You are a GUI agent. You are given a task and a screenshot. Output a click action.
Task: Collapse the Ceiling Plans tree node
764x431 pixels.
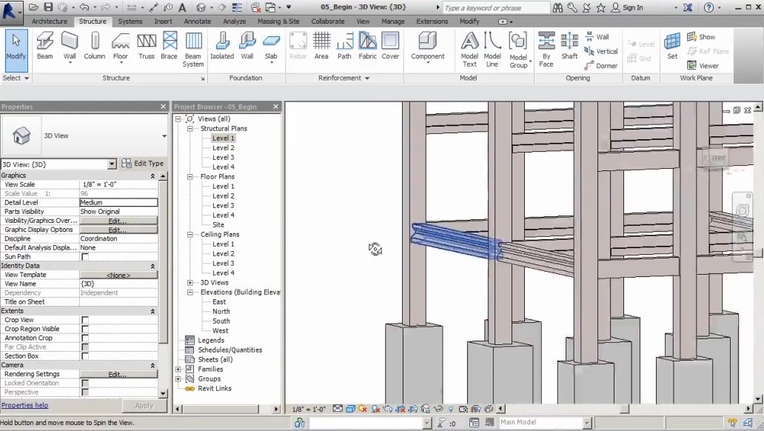coord(190,235)
